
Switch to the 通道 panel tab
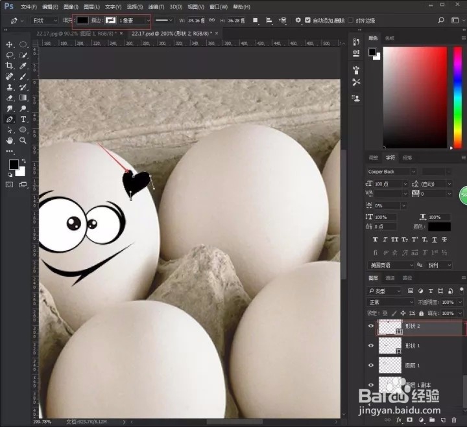[x=390, y=277]
